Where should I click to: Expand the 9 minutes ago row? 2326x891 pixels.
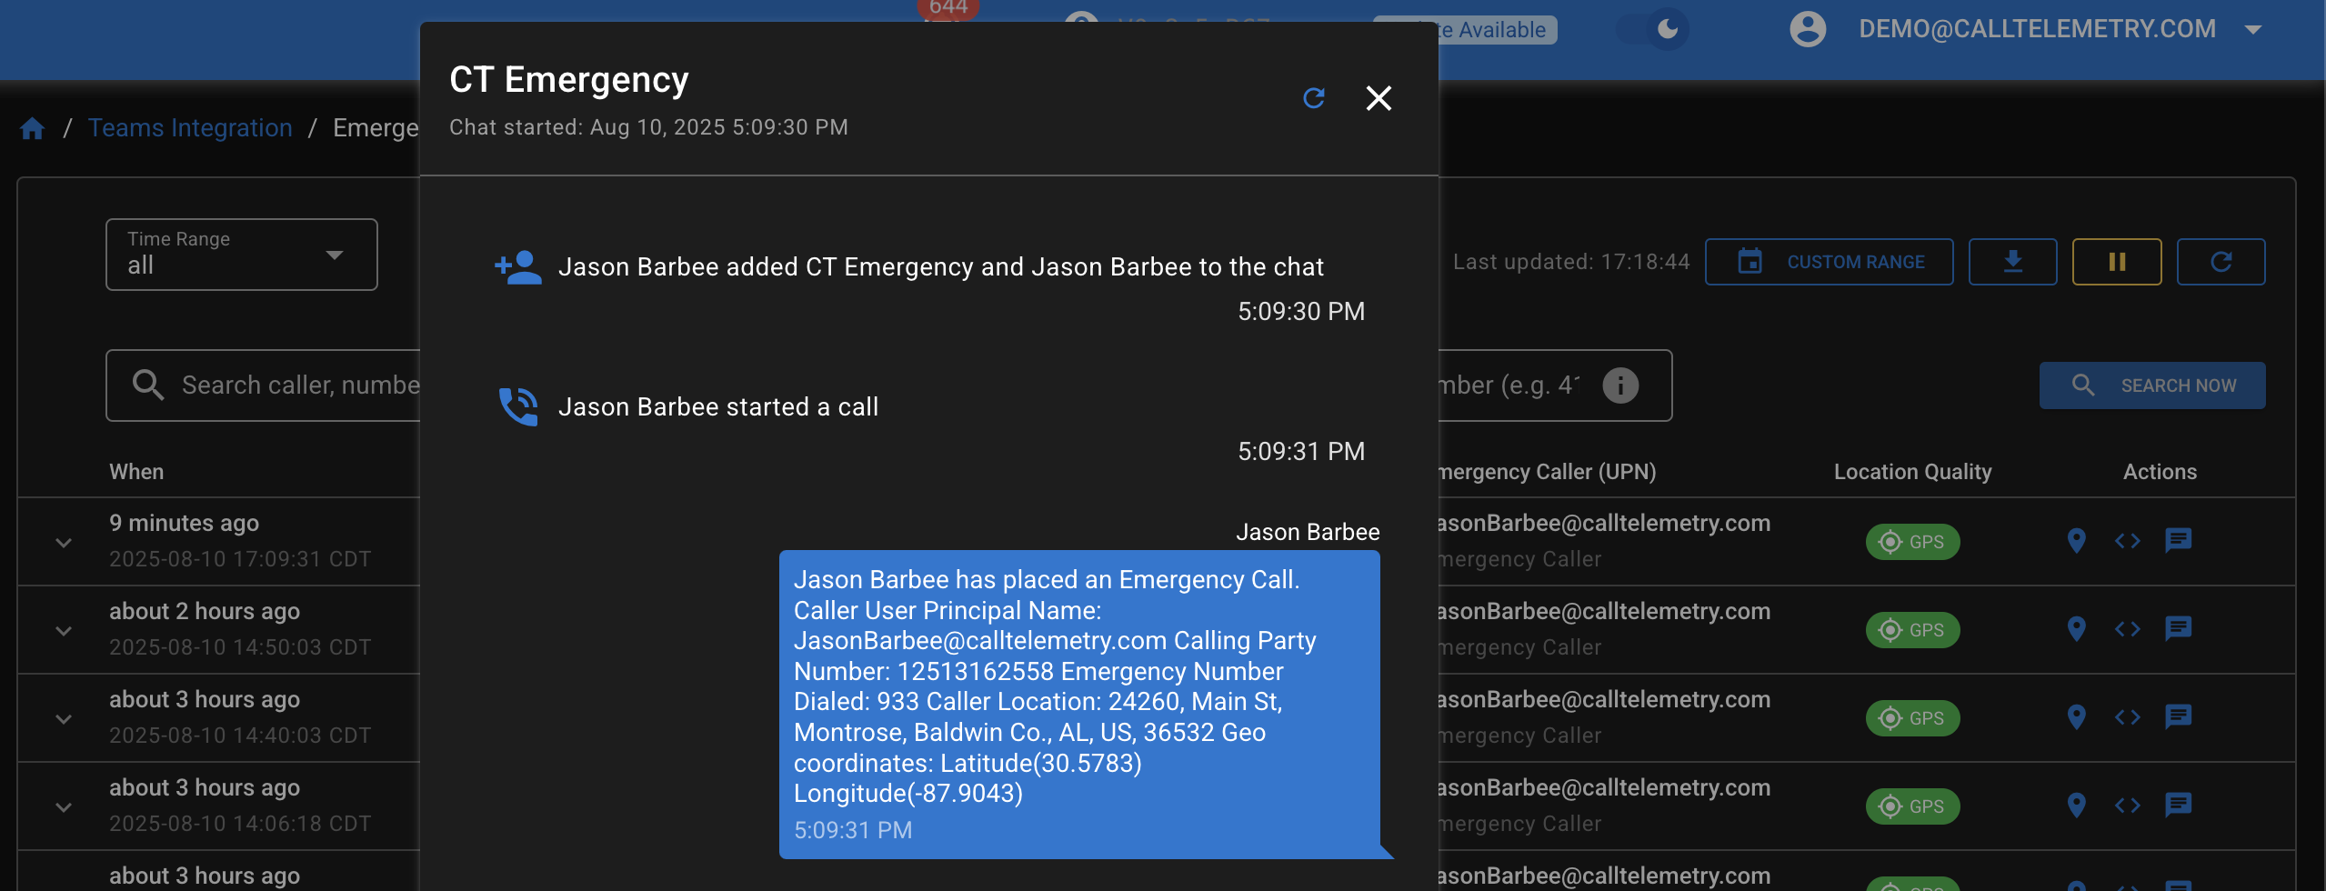64,543
